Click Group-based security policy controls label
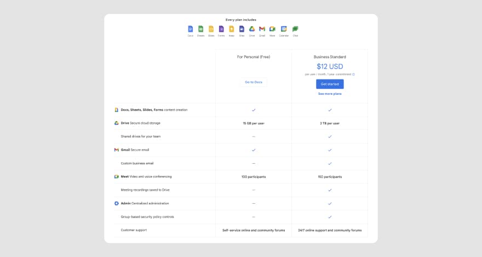The width and height of the screenshot is (482, 257). click(147, 217)
